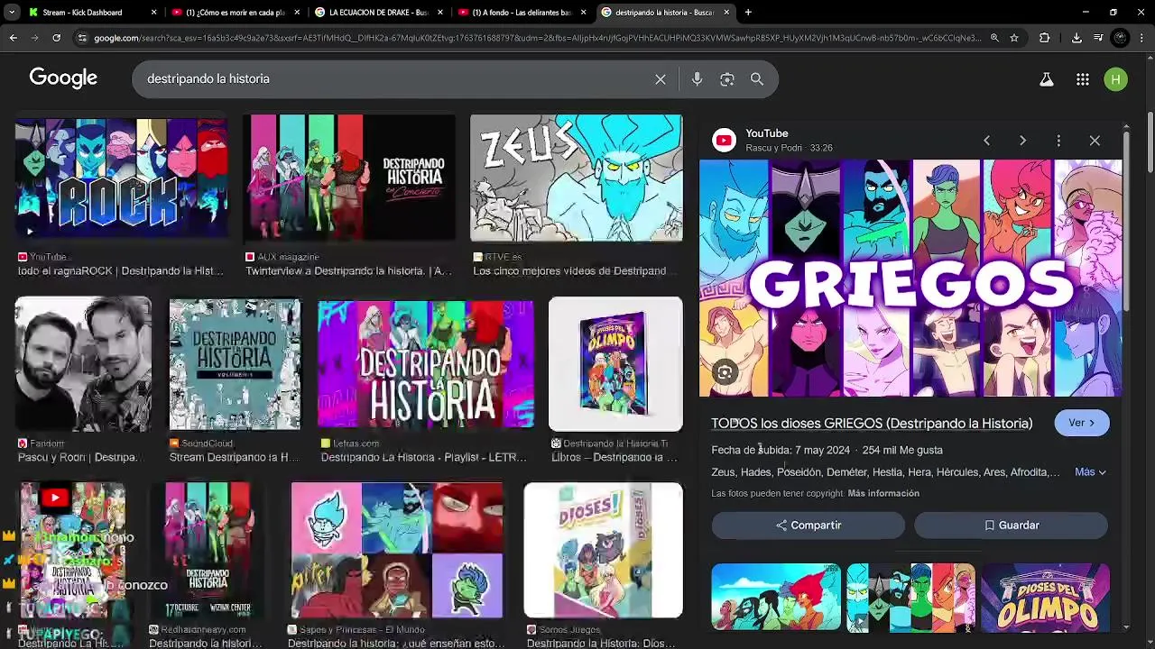The width and height of the screenshot is (1155, 649).
Task: Close the image preview panel
Action: point(1095,141)
